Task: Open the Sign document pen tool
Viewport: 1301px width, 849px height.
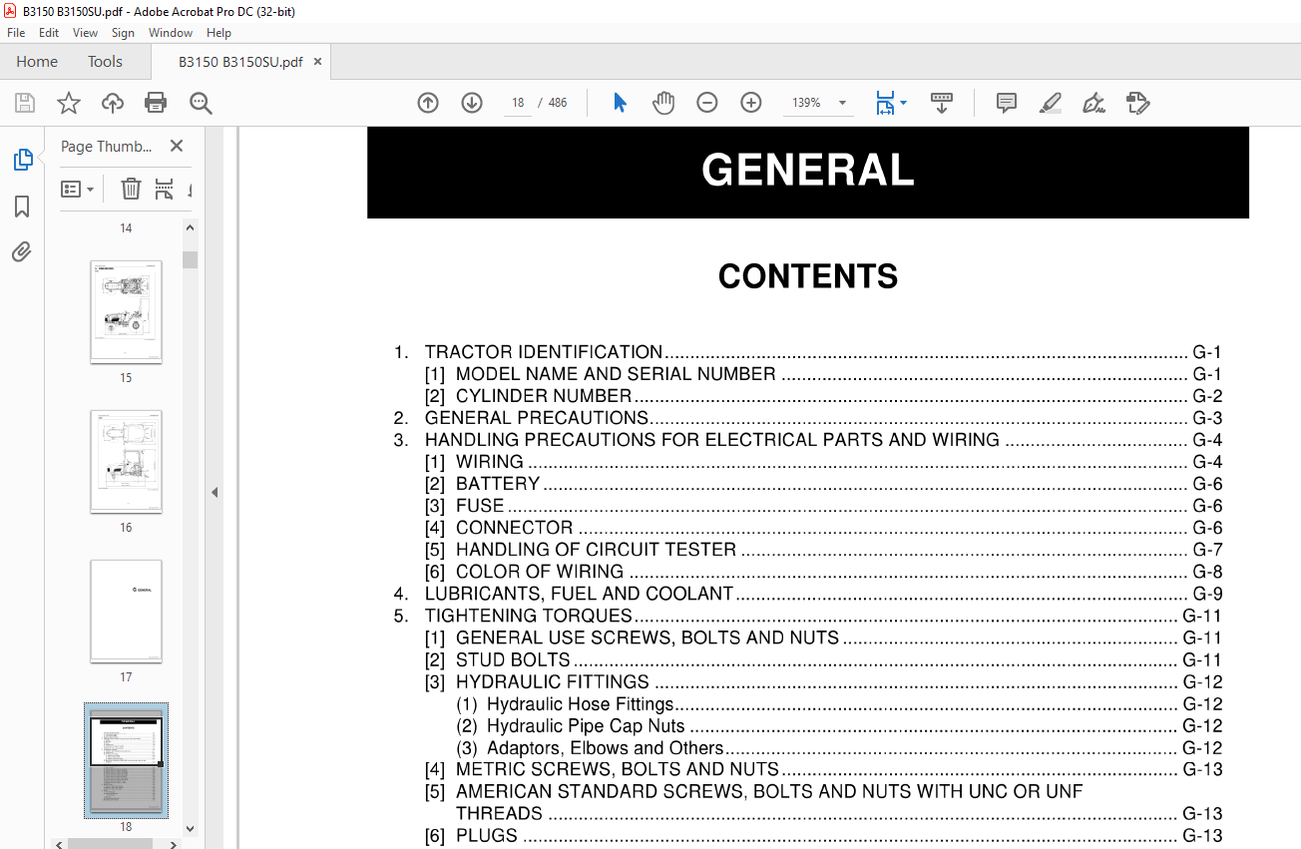Action: click(x=1093, y=103)
